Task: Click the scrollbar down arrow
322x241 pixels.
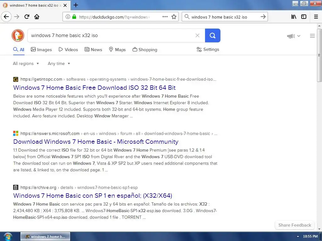Action: 319,229
